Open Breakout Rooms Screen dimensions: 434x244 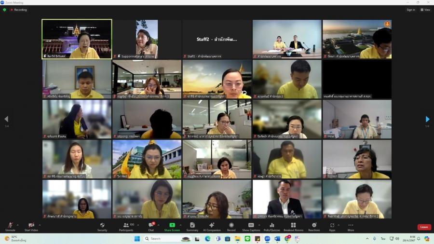[293, 226]
